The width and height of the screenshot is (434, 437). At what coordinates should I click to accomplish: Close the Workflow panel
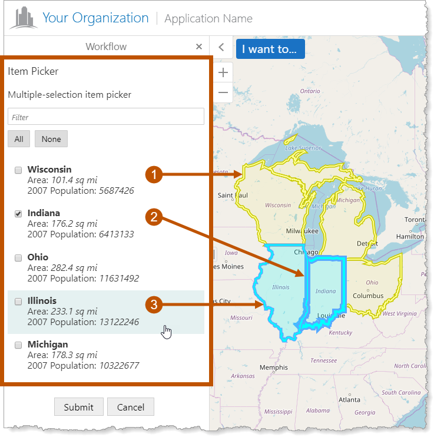tap(199, 47)
